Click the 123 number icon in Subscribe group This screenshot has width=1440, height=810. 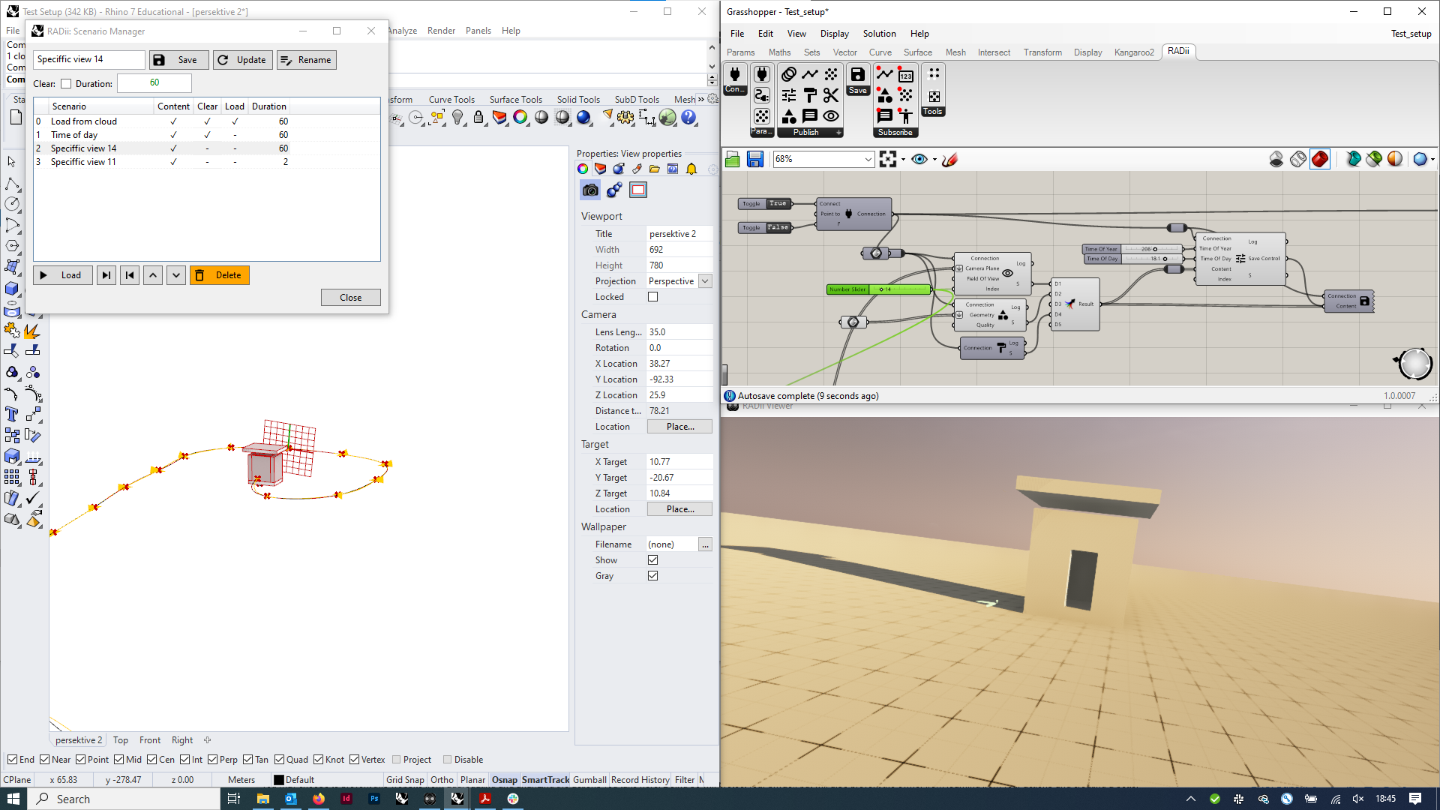click(906, 74)
